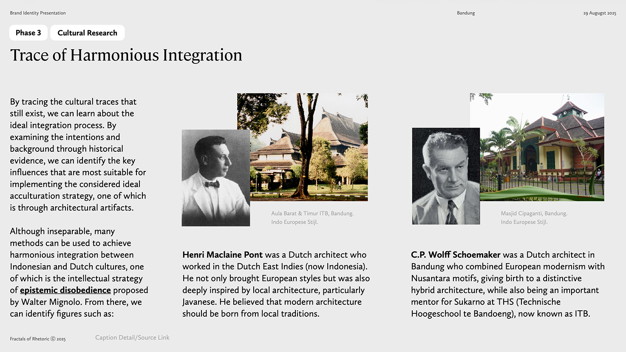Image resolution: width=626 pixels, height=352 pixels.
Task: Click the bold C.P. Wolff Schoemaker name
Action: [456, 255]
